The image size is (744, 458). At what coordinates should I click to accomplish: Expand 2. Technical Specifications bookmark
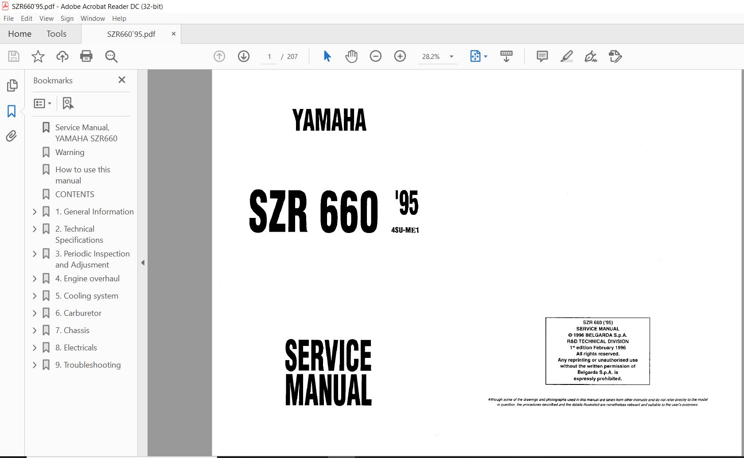pyautogui.click(x=35, y=229)
